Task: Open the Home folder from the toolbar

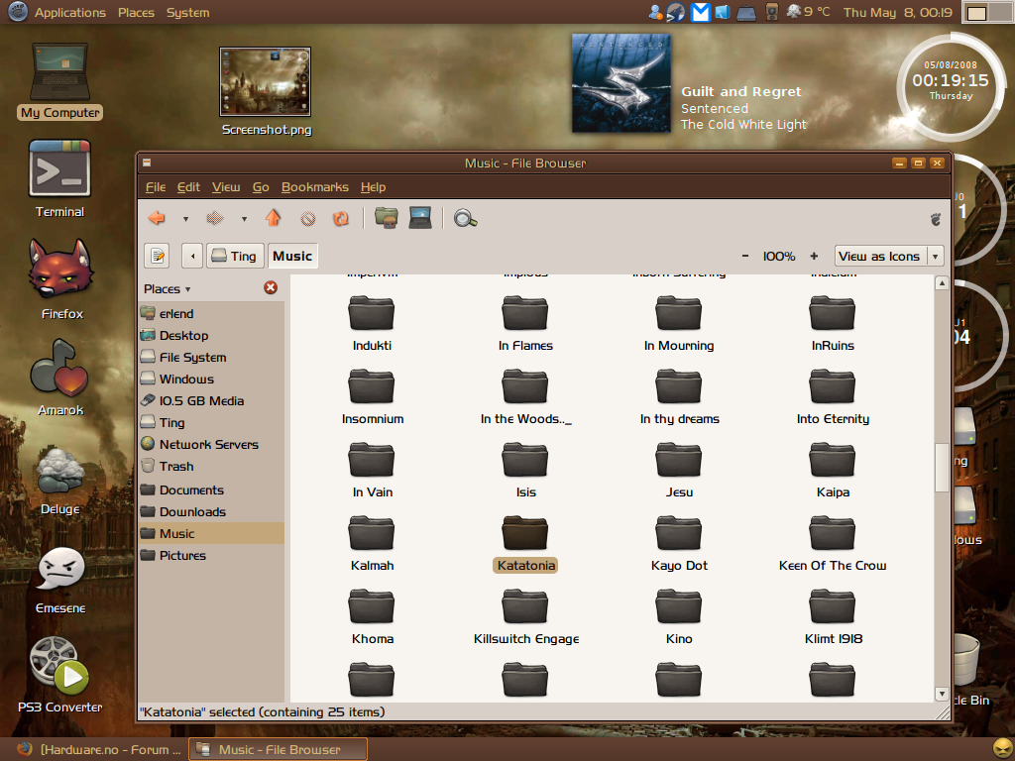Action: 387,218
